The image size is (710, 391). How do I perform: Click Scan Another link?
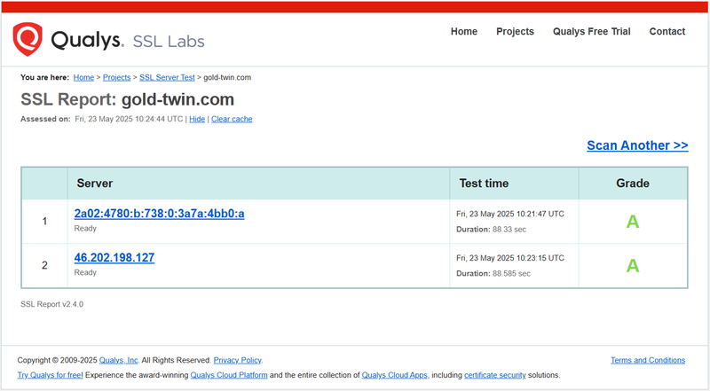(637, 145)
